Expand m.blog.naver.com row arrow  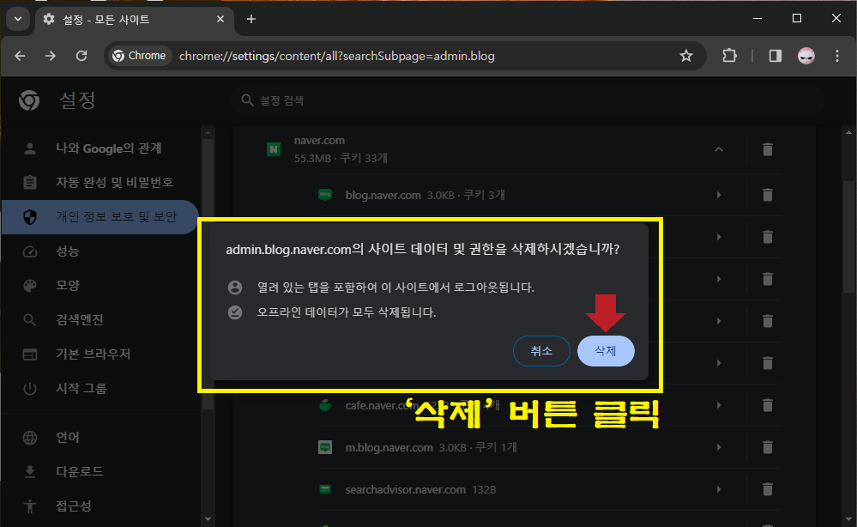coord(719,447)
